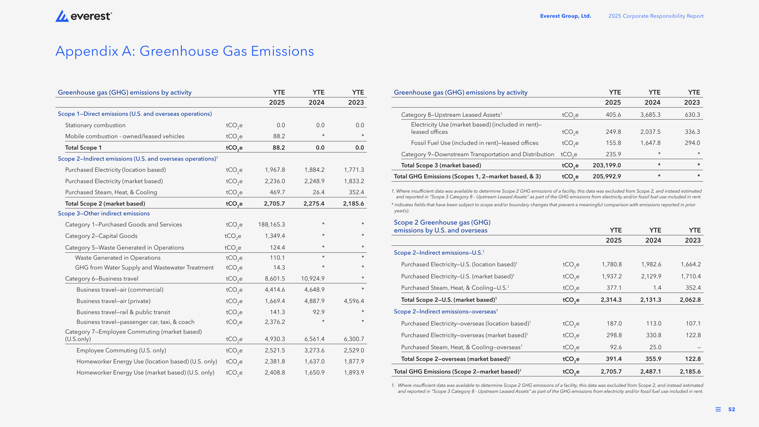
Task: Click the Mobile combustion 2025 value 88.2
Action: click(279, 136)
